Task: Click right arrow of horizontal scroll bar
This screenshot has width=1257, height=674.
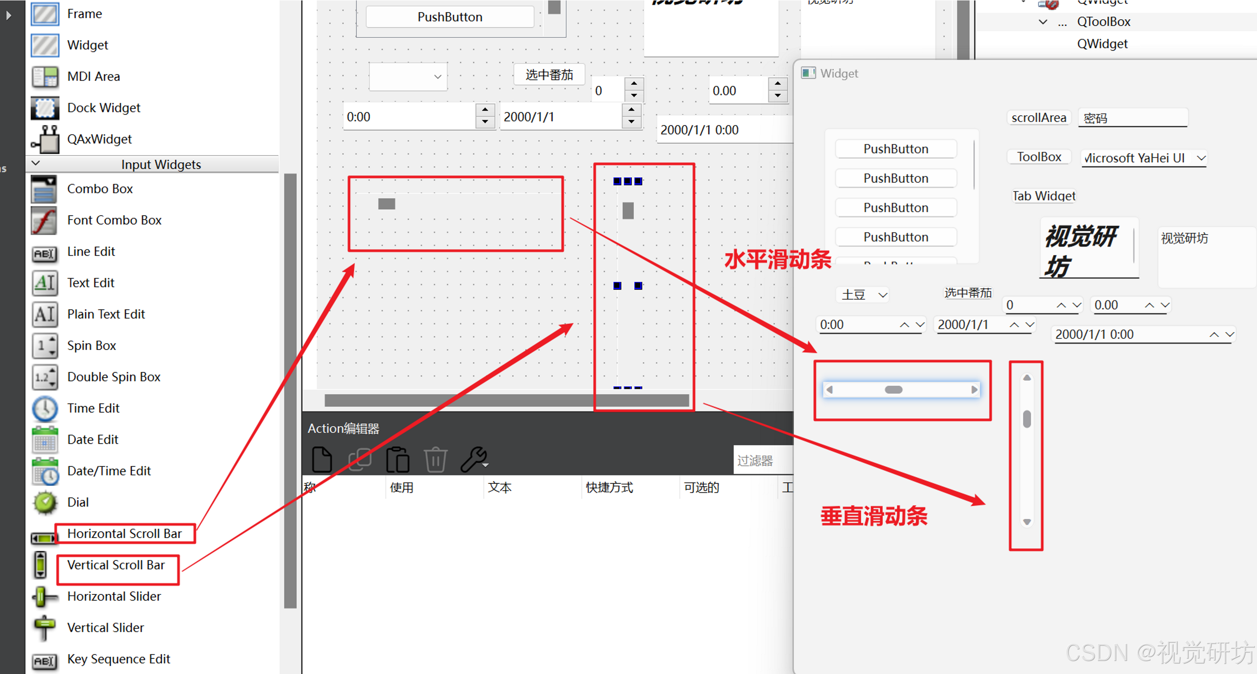Action: point(974,390)
